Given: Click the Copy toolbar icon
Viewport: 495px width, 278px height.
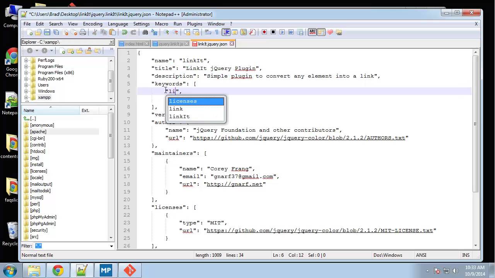Looking at the screenshot, I should click(104, 32).
